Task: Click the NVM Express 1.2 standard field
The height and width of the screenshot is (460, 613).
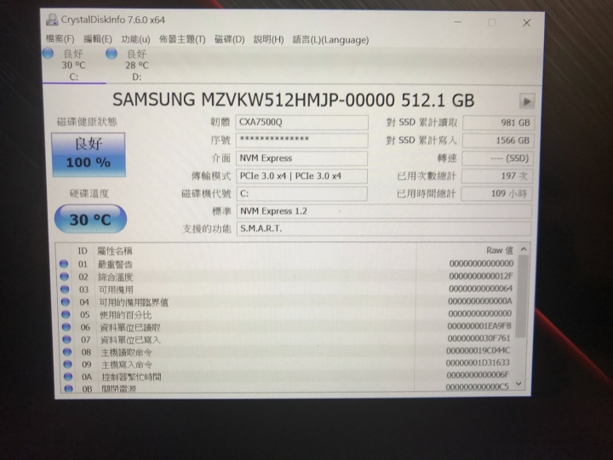Action: [x=384, y=211]
